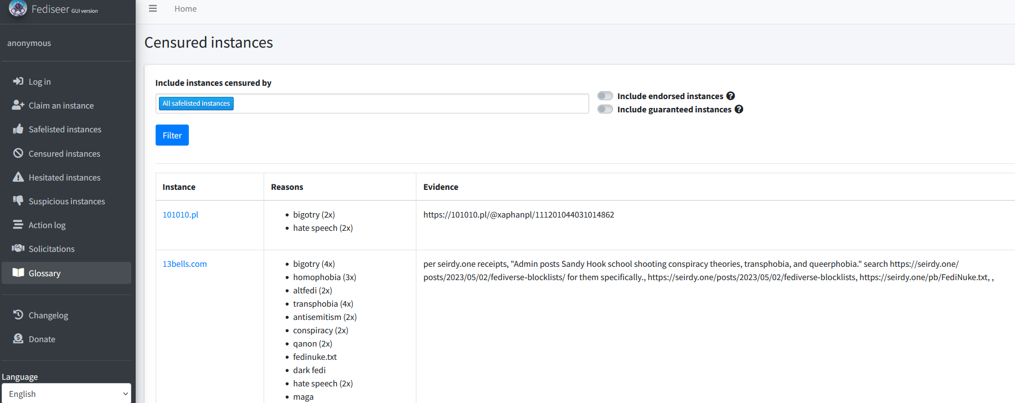This screenshot has height=403, width=1015.
Task: Click the Changelog history icon
Action: [x=18, y=314]
